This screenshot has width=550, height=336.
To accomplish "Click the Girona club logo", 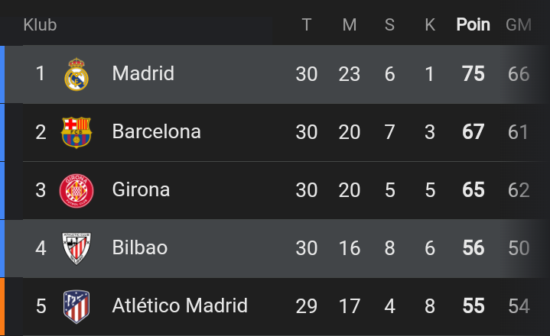I will (x=76, y=191).
